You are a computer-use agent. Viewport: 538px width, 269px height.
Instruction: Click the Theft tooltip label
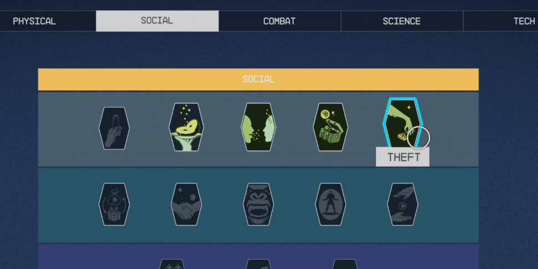click(404, 157)
